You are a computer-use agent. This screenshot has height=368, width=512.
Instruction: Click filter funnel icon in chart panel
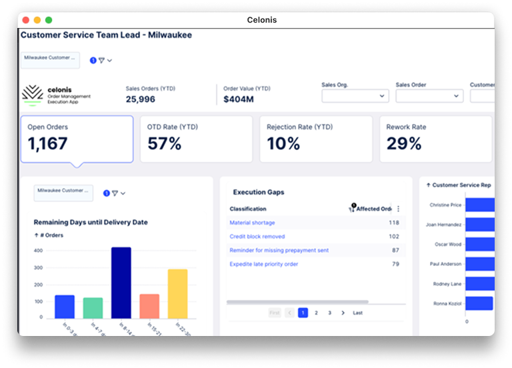pyautogui.click(x=115, y=193)
